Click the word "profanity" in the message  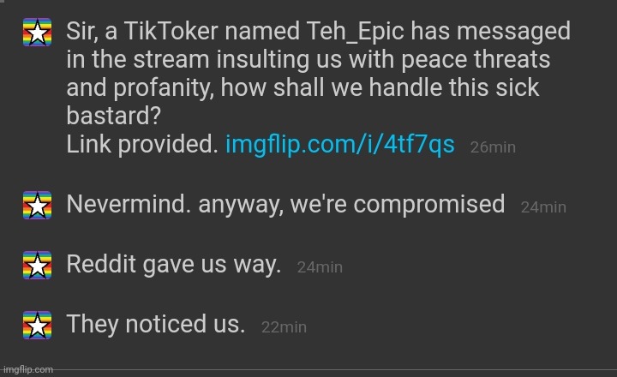[x=163, y=88]
